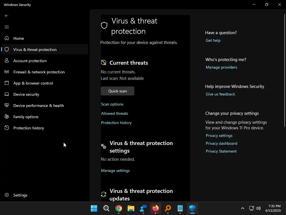Click Manage settings link
Screen dimensions: 286x215
point(115,170)
